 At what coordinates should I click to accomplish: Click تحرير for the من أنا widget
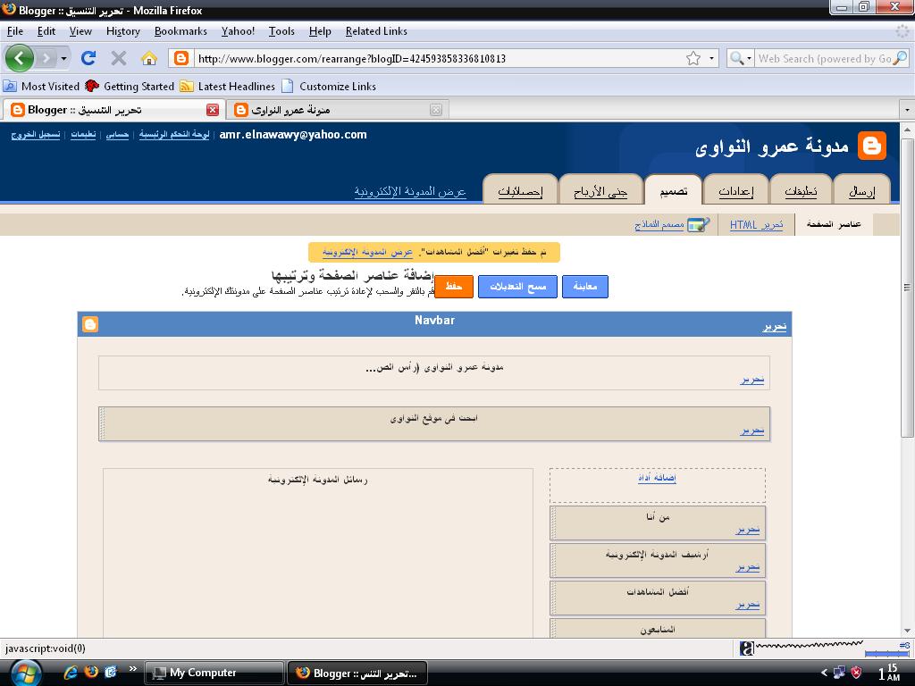[748, 530]
